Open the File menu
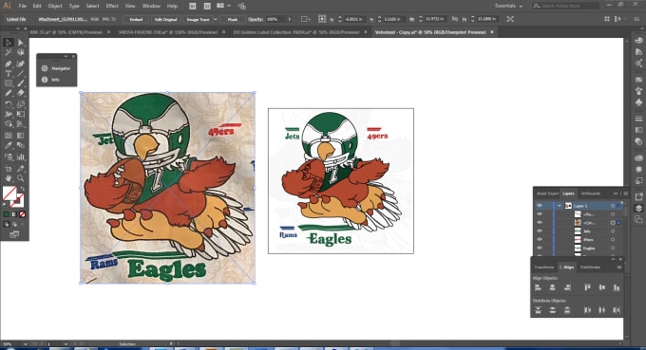Image resolution: width=646 pixels, height=350 pixels. (x=22, y=6)
